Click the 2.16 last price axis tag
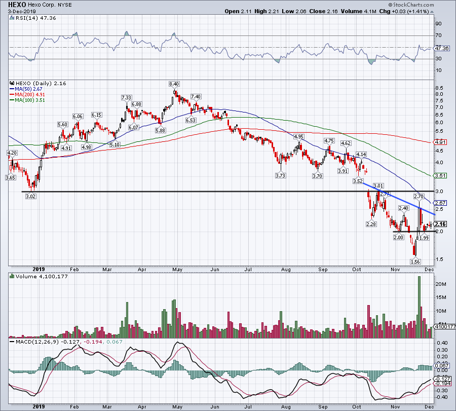 click(440, 224)
